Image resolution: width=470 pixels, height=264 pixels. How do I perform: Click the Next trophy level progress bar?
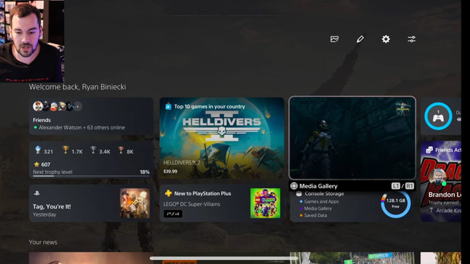[91, 176]
